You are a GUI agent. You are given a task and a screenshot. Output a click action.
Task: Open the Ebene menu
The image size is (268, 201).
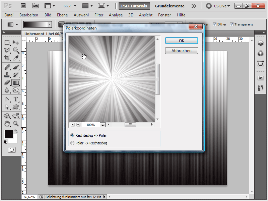pos(62,15)
